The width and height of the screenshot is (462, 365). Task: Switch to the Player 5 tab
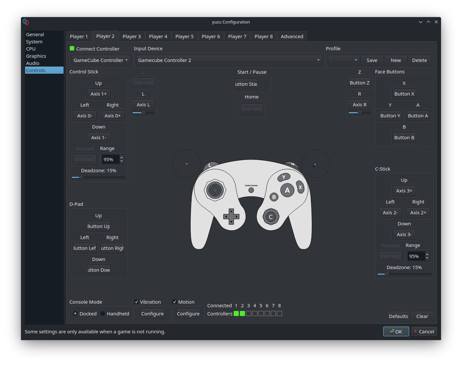click(184, 37)
